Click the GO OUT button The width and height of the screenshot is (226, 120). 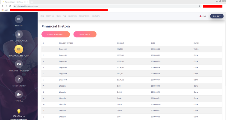(x=217, y=16)
